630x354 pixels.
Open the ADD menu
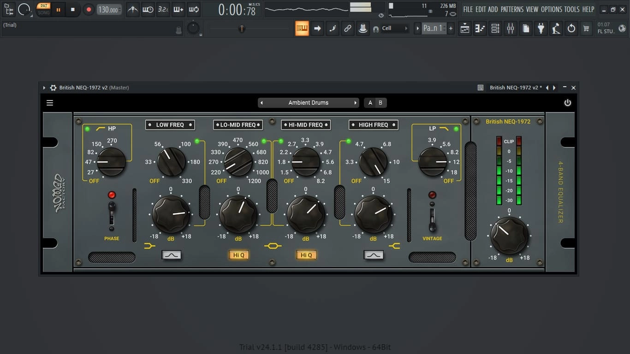[493, 9]
